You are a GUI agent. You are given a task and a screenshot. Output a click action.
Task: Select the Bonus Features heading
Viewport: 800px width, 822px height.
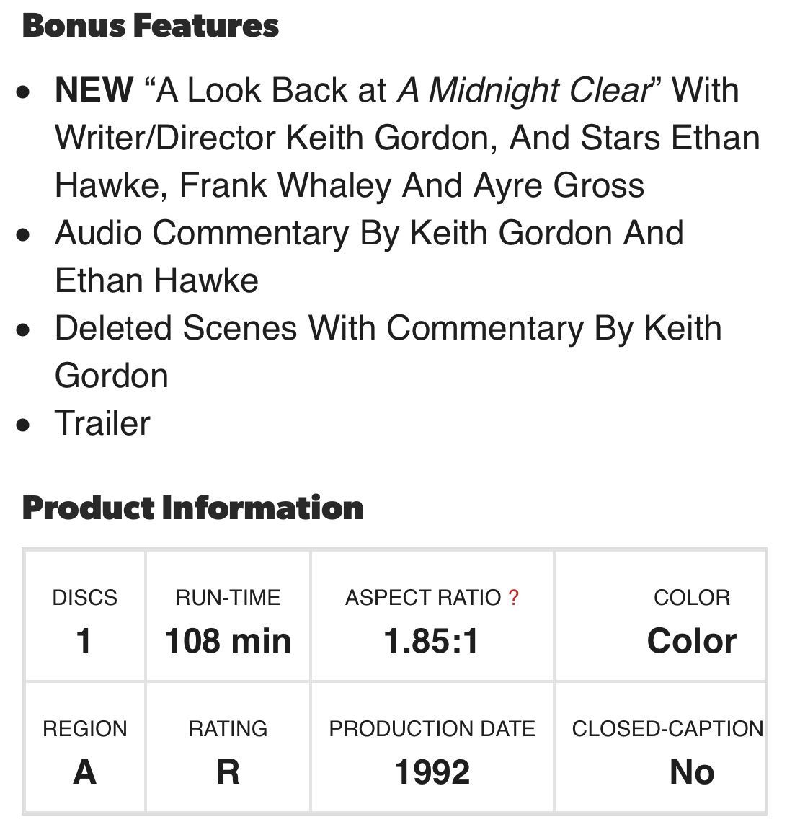point(151,26)
